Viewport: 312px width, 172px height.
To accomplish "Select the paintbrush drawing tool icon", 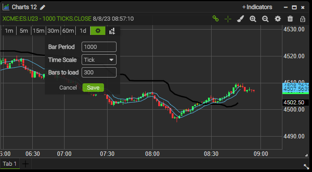I will point(240,19).
